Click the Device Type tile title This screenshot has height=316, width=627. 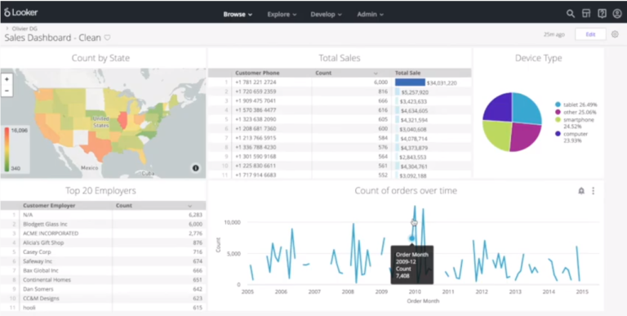(x=538, y=59)
